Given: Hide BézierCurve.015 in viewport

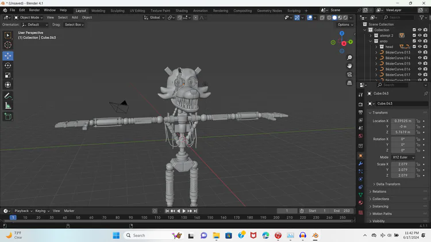Looking at the screenshot, I should pyautogui.click(x=420, y=64).
